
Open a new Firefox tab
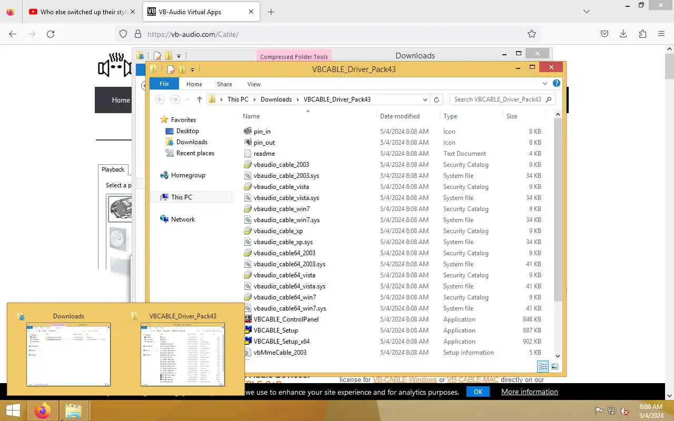[271, 12]
